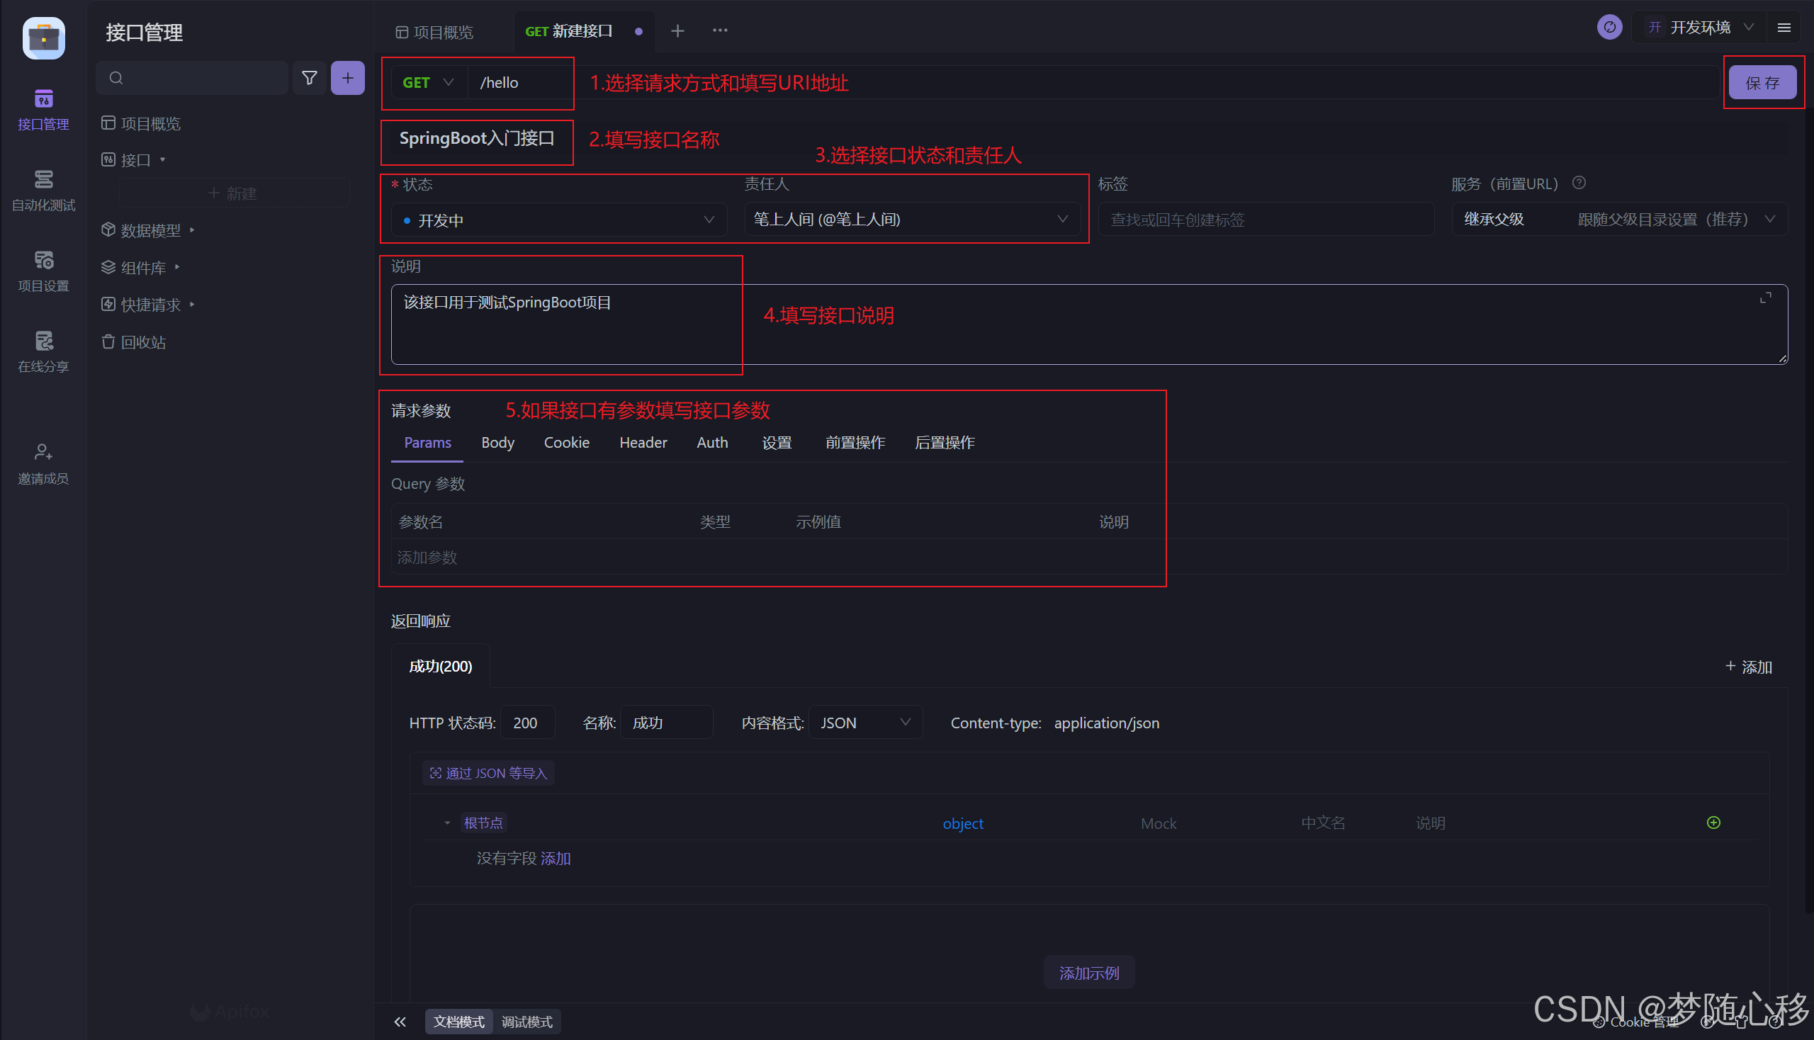Open 项目设置 in the sidebar

(x=43, y=270)
